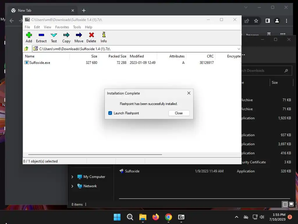This screenshot has width=298, height=224.
Task: Toggle Chrome side panel icon
Action: point(268,21)
